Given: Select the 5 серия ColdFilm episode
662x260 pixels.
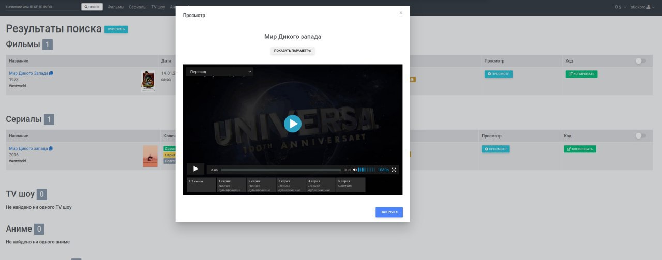Looking at the screenshot, I should coord(351,185).
